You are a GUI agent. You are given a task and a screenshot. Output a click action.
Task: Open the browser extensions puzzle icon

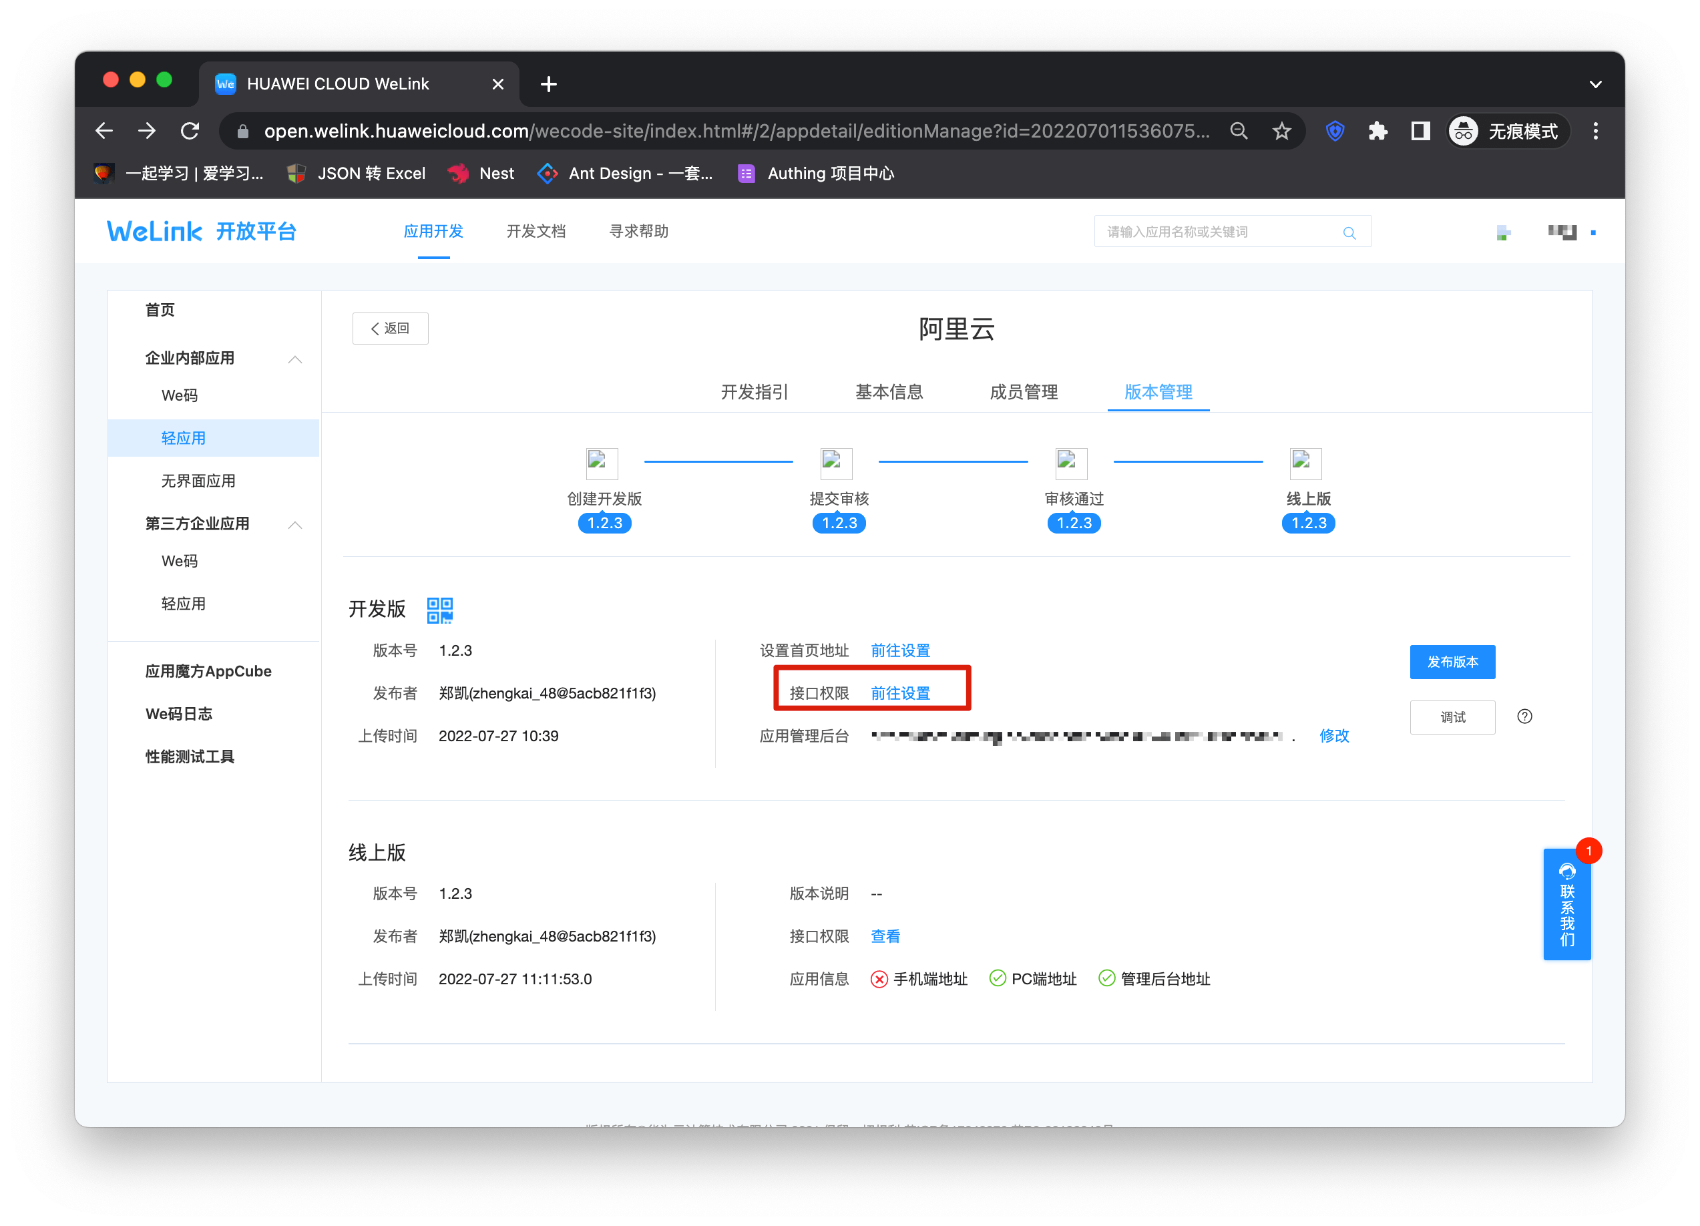[1377, 131]
